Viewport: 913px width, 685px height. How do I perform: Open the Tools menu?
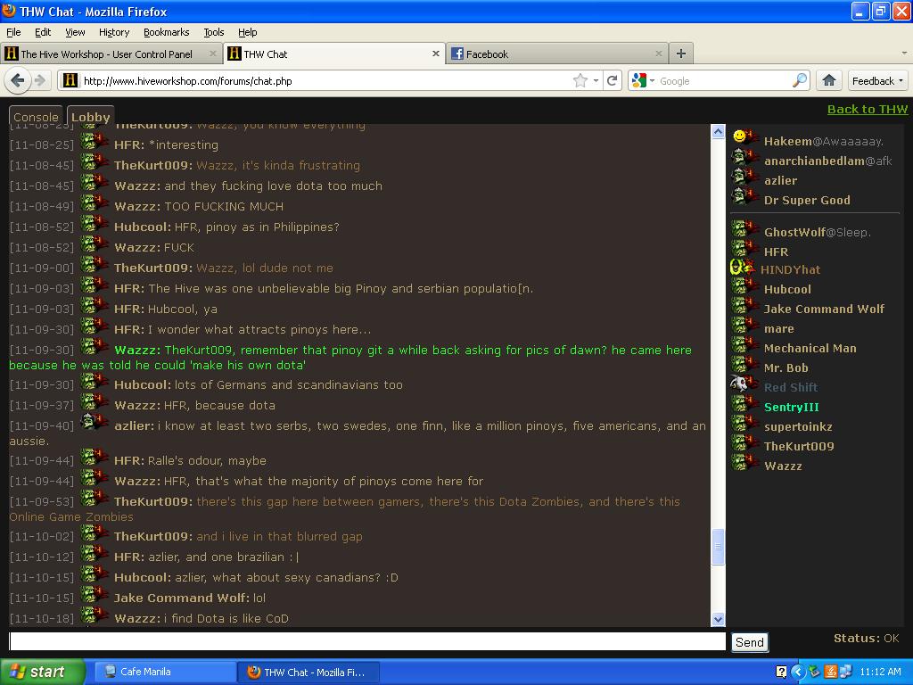[x=214, y=32]
